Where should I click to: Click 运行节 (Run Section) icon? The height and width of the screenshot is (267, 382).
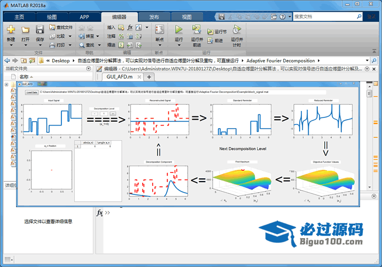pyautogui.click(x=210, y=32)
